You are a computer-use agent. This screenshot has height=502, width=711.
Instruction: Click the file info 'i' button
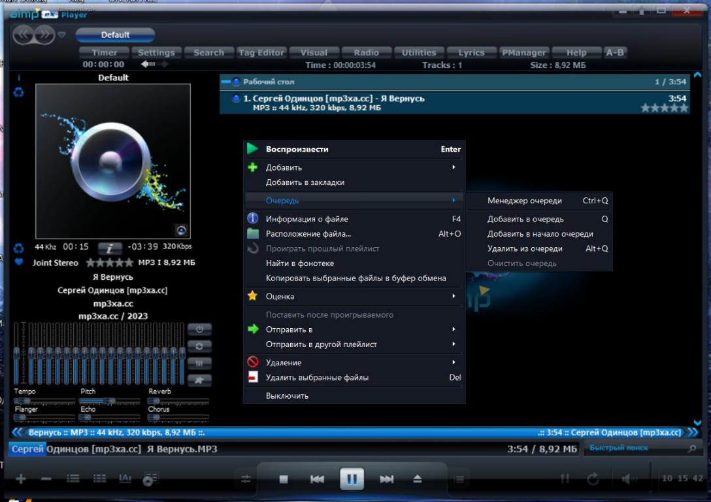[x=110, y=248]
